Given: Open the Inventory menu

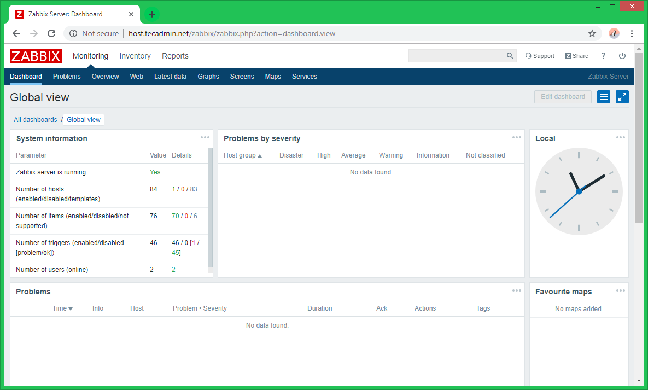Looking at the screenshot, I should tap(135, 56).
